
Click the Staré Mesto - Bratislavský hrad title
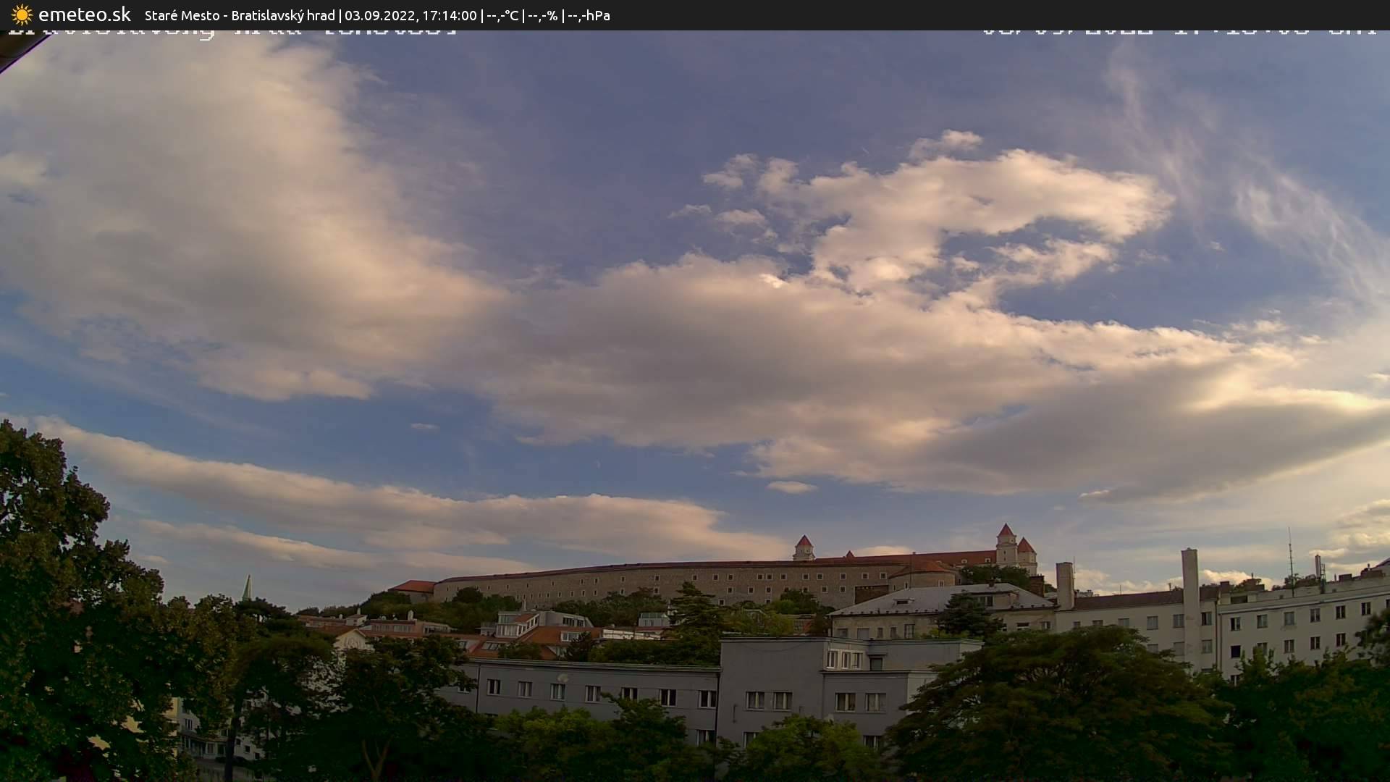240,15
